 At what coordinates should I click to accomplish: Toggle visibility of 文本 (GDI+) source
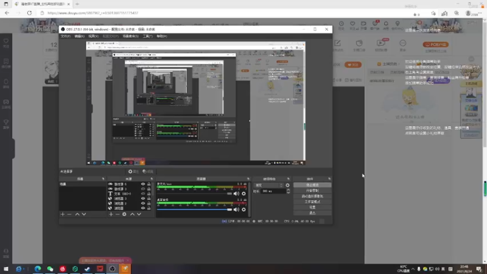coord(143,194)
